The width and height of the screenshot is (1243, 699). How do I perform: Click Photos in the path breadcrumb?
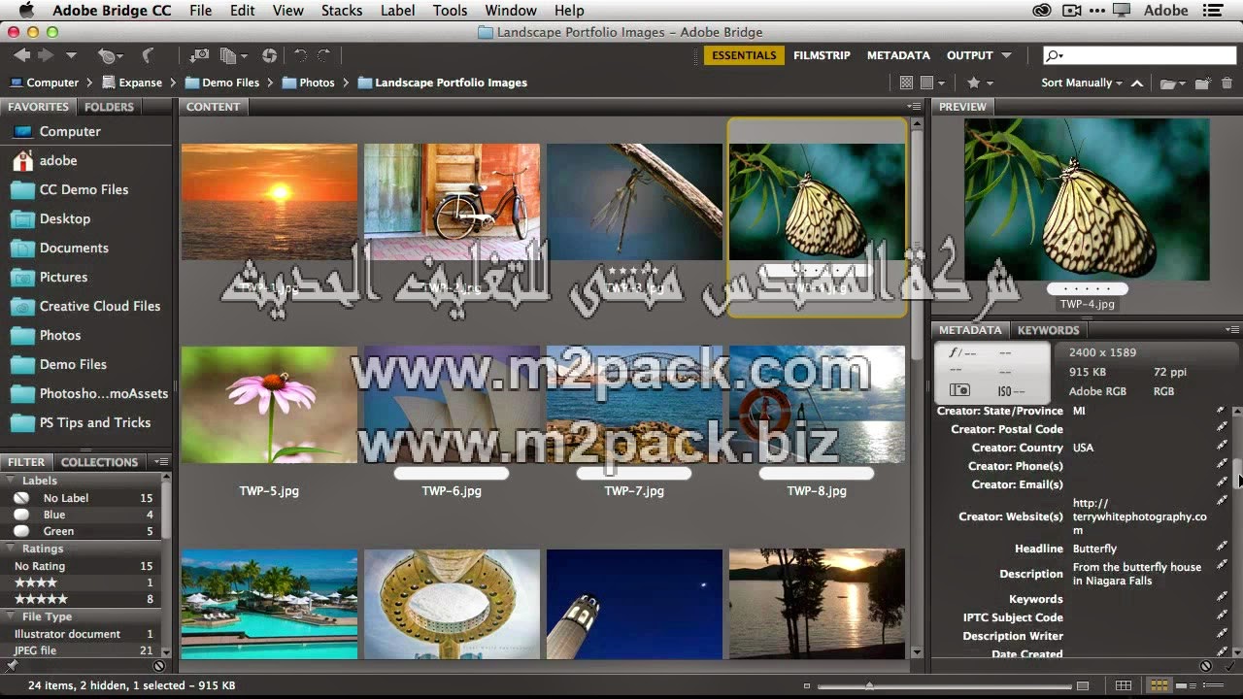tap(308, 83)
